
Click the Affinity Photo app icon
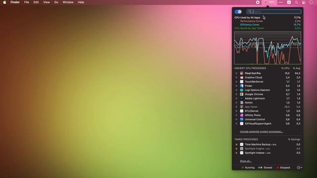pos(242,115)
